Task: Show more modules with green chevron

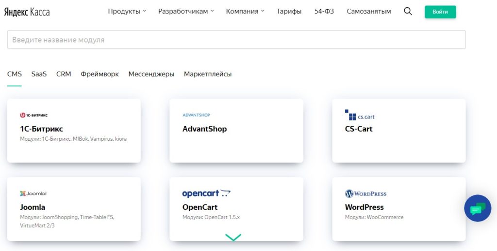Action: pos(233,237)
